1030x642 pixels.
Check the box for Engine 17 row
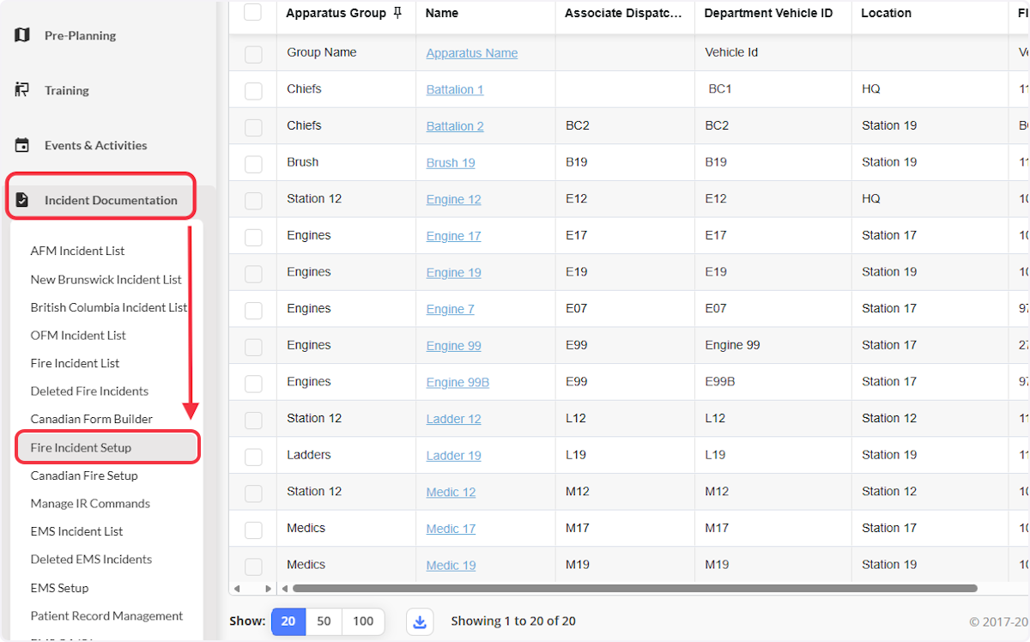[252, 237]
